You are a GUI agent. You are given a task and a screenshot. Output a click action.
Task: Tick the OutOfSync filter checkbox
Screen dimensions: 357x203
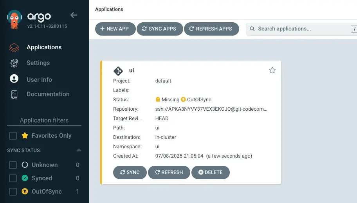(x=13, y=192)
